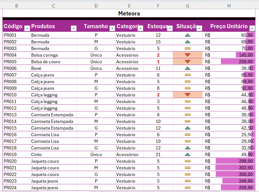Expand the Categoria filter dropdown arrow
The width and height of the screenshot is (259, 192).
tap(141, 28)
